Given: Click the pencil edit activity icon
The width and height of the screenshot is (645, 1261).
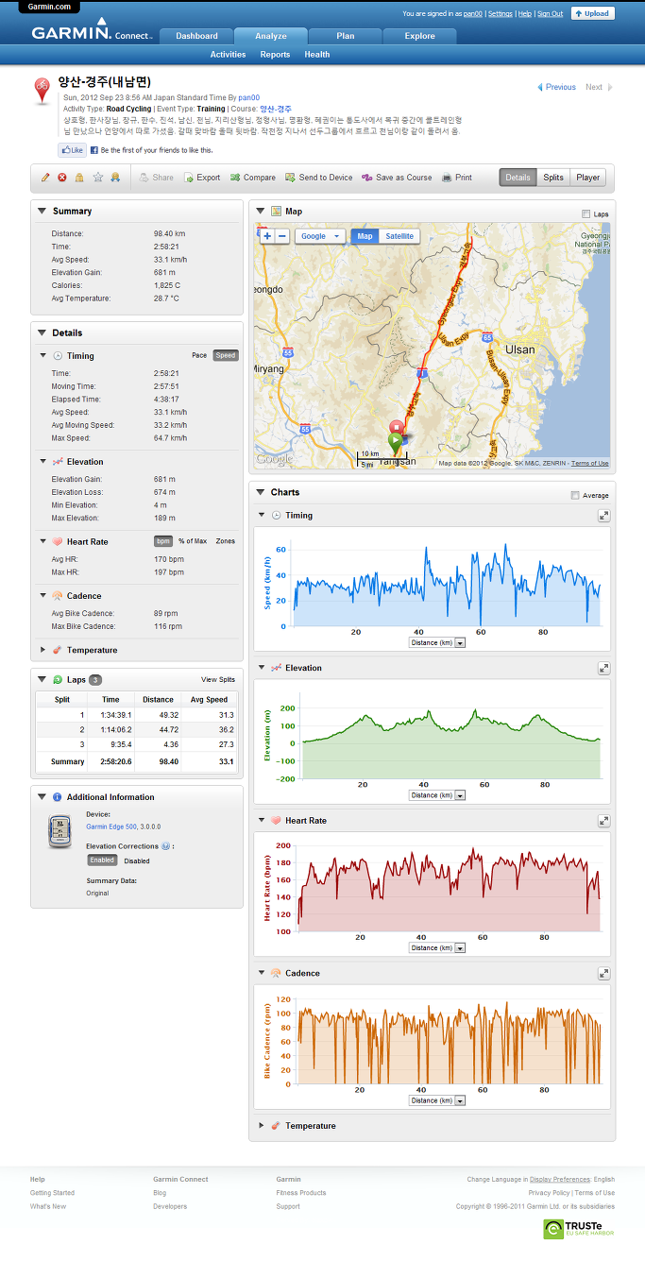Looking at the screenshot, I should click(45, 178).
